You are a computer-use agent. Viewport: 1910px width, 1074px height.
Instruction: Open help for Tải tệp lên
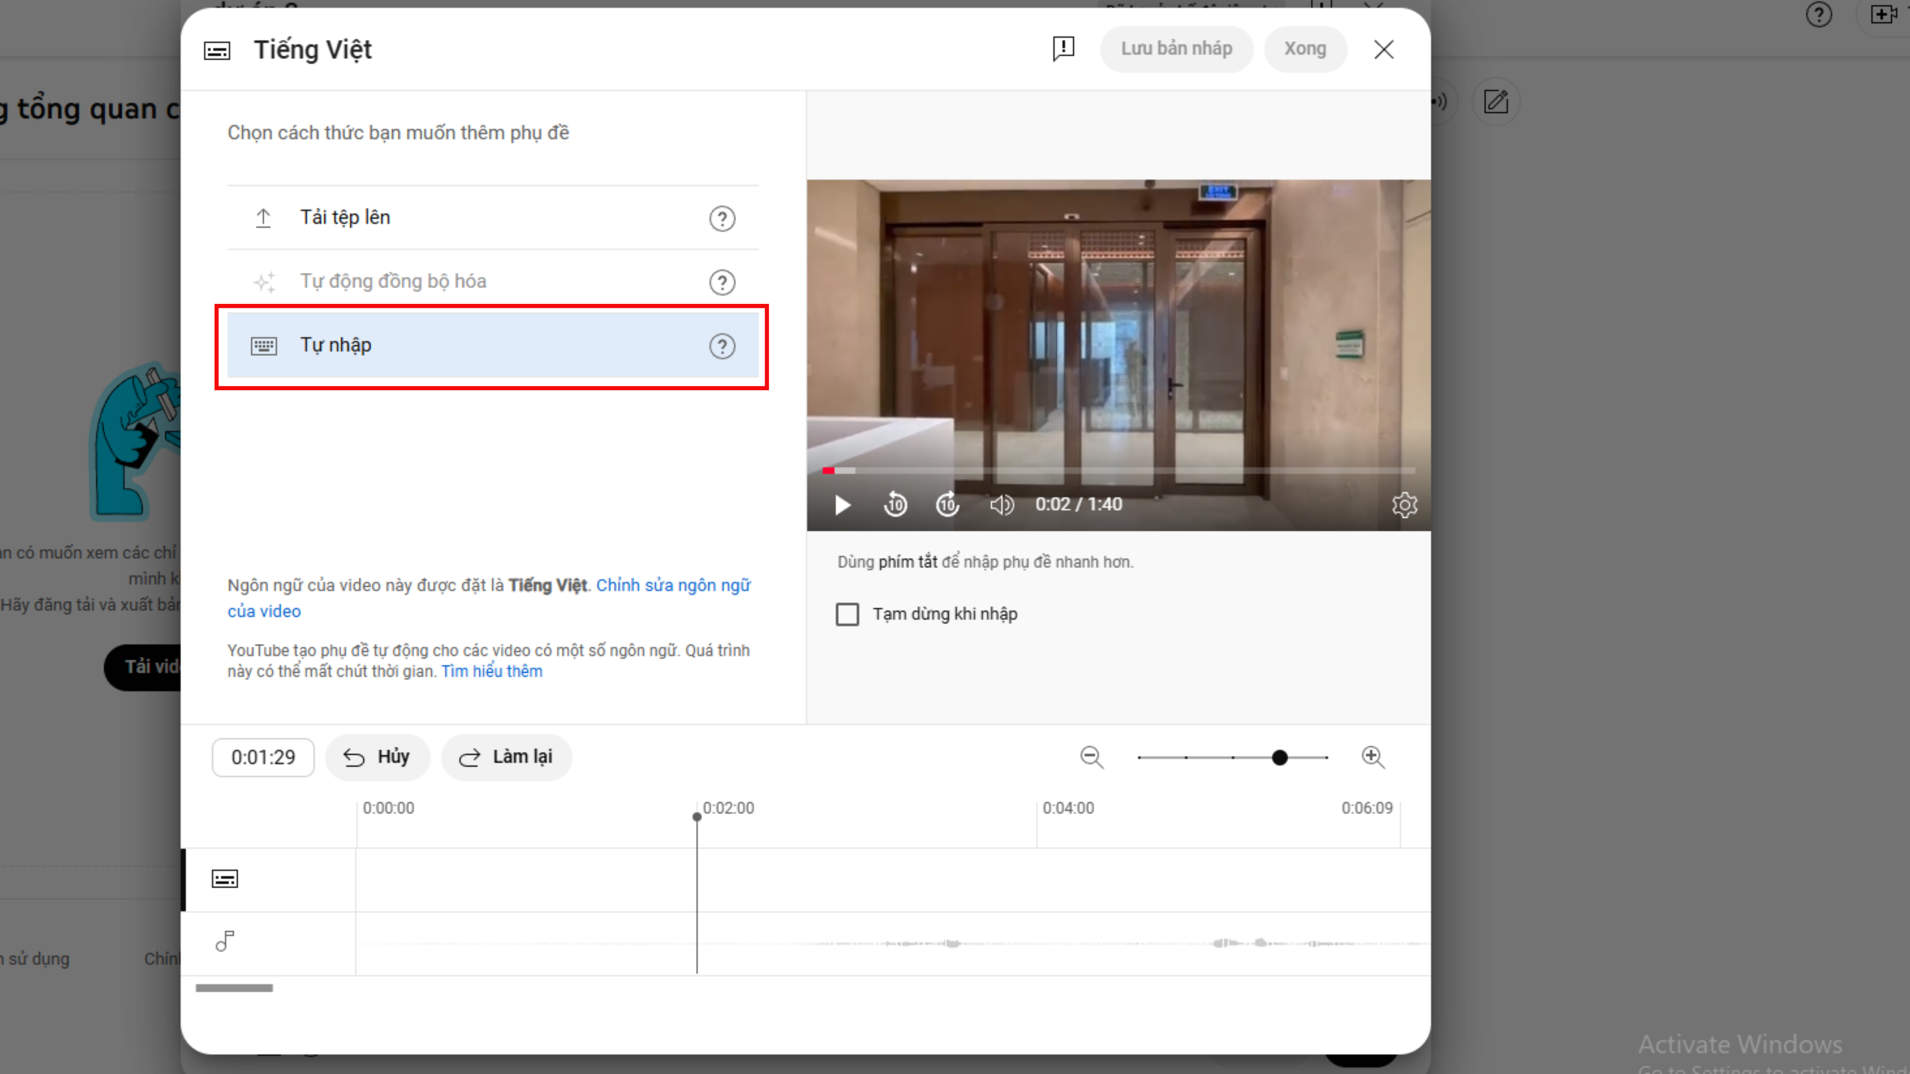click(721, 218)
